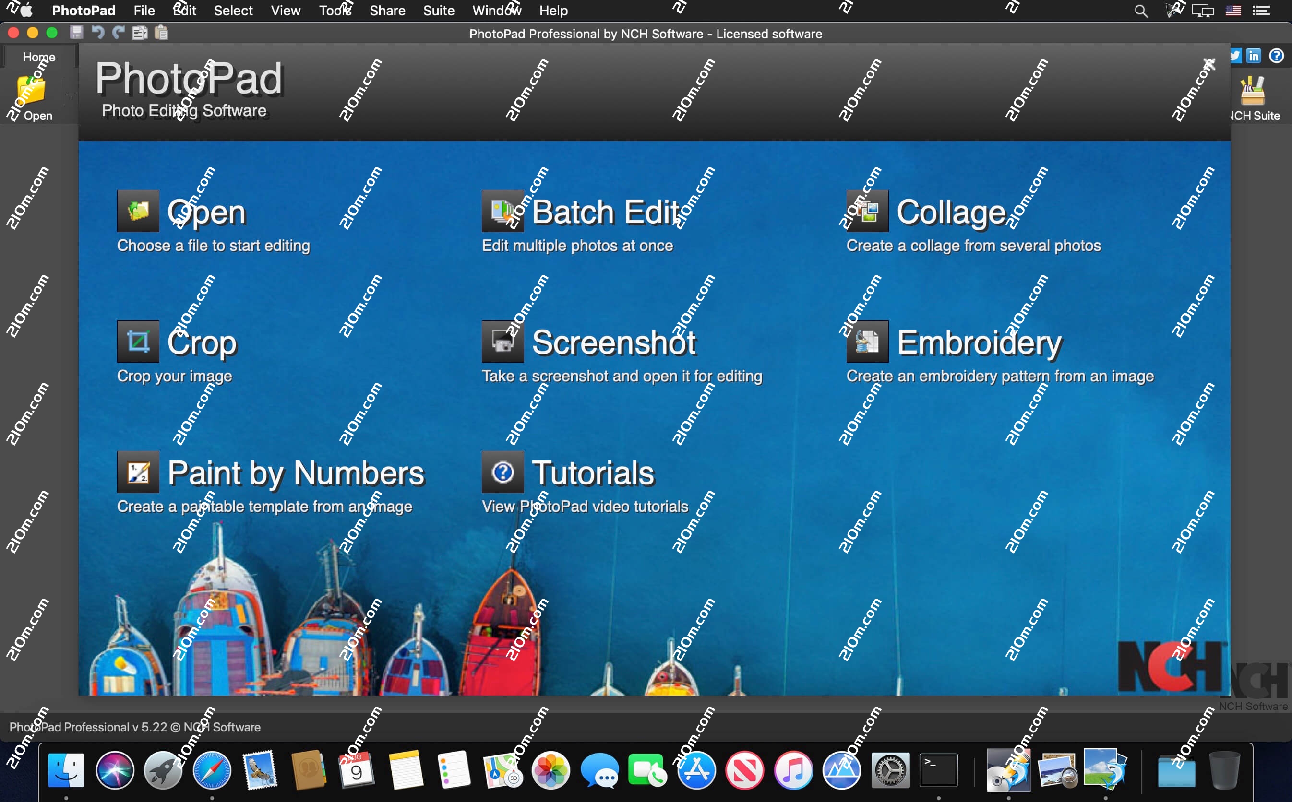Open Launchpad from the Dock
This screenshot has height=802, width=1292.
[x=163, y=770]
